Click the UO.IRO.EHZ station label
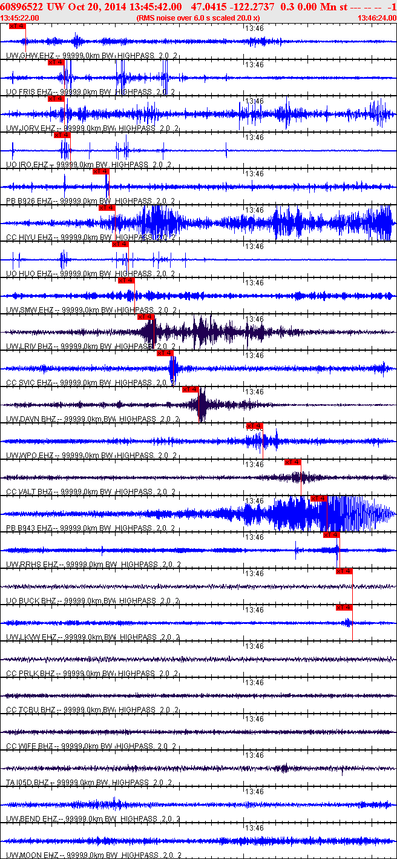Viewport: 397px width, 859px height. pyautogui.click(x=27, y=165)
